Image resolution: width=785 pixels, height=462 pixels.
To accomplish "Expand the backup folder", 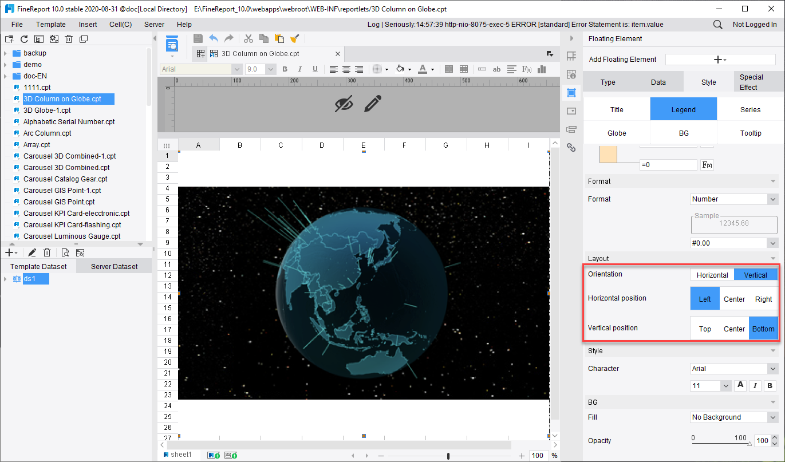I will coord(5,53).
